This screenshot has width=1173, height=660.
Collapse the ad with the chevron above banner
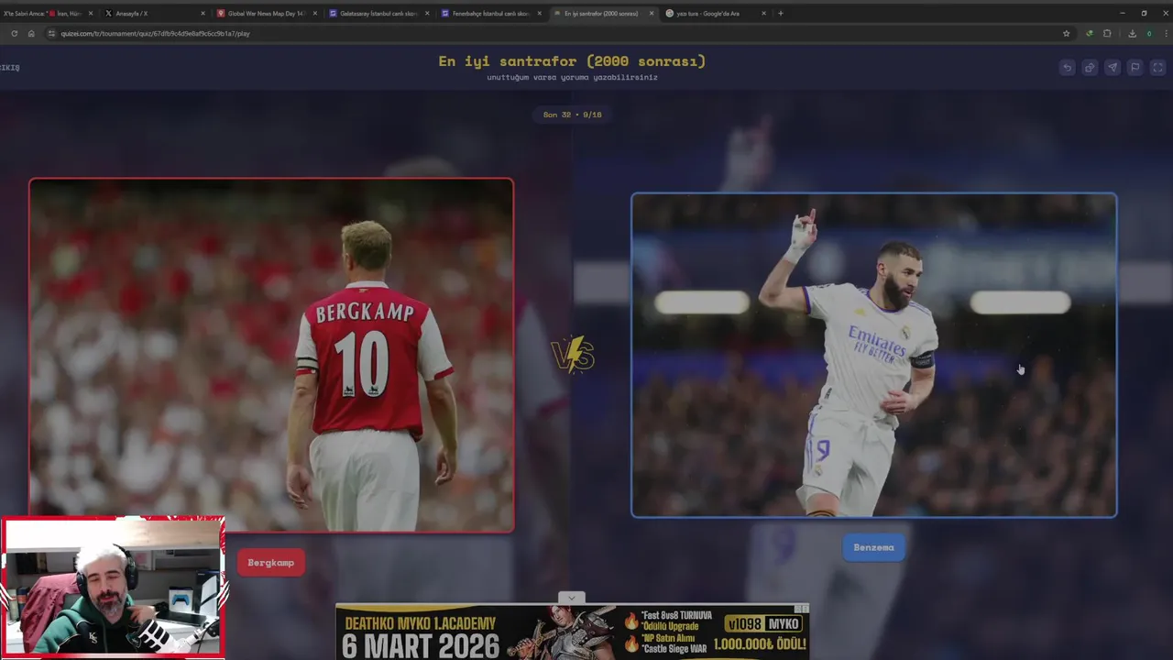tap(571, 598)
